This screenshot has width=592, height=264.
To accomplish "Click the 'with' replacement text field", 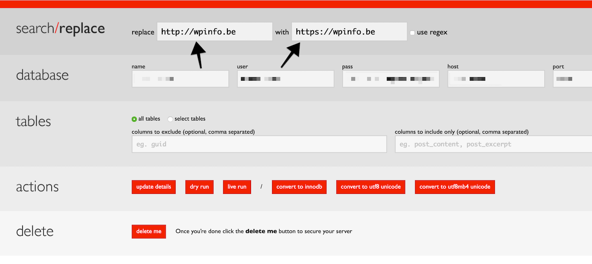I will click(349, 32).
